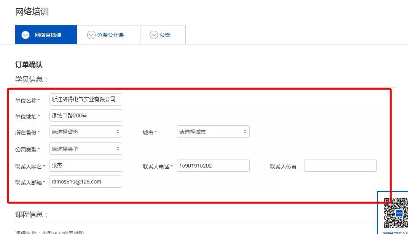Click the 课程名称 course name line
The height and width of the screenshot is (234, 408).
click(50, 232)
